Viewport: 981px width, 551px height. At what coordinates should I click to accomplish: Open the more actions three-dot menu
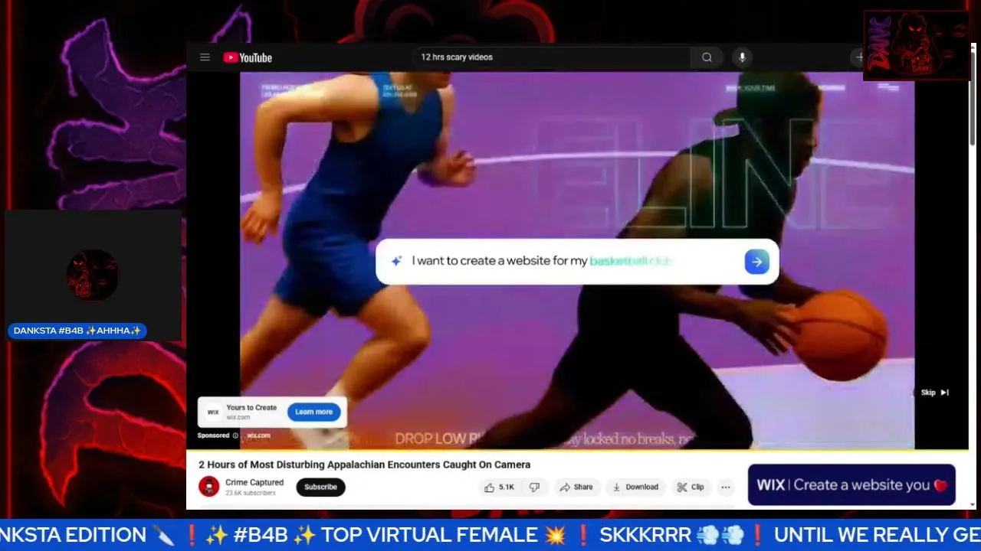[x=726, y=487]
